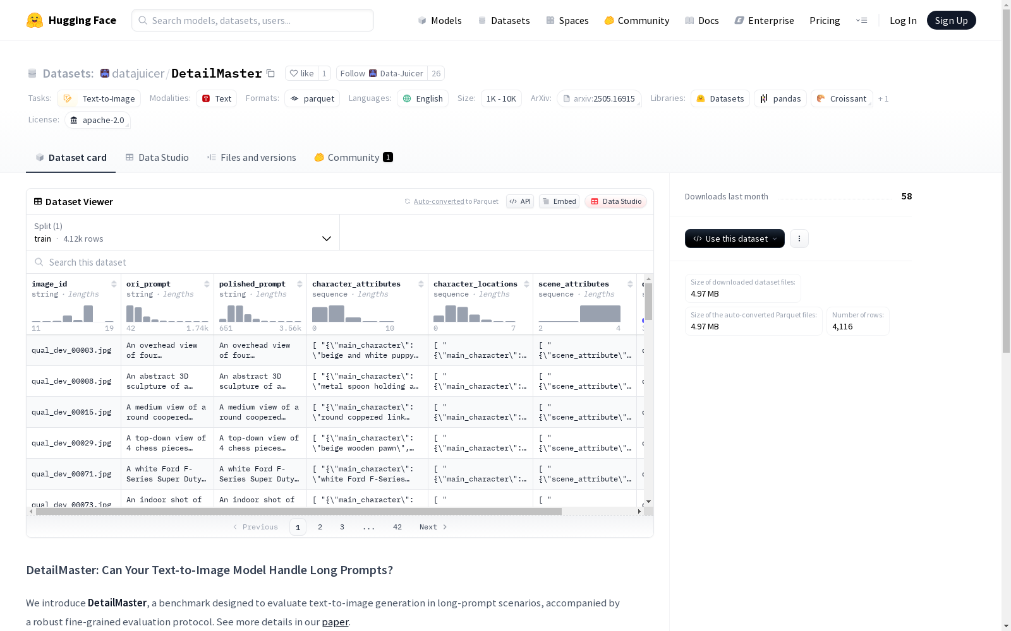Expand the Use this dataset dropdown
The height and width of the screenshot is (631, 1011).
(734, 239)
